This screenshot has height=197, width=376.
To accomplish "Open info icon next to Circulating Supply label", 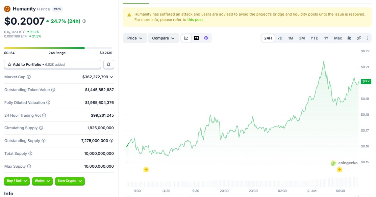I will coord(41,128).
